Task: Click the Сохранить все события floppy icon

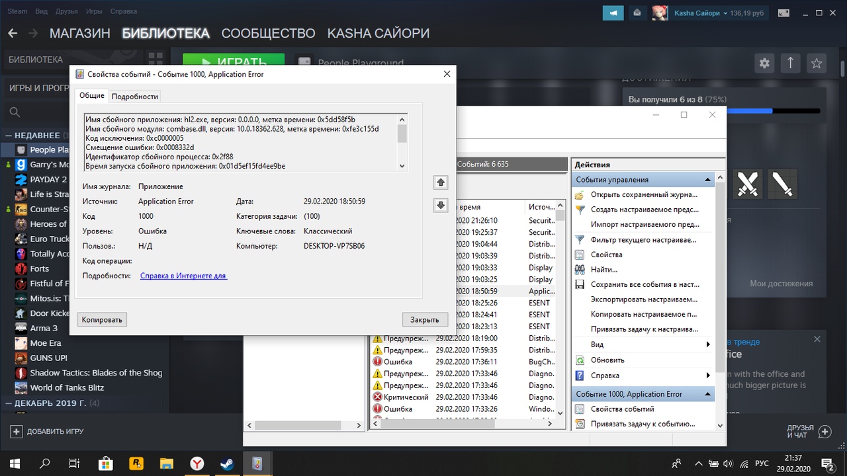Action: coord(580,284)
